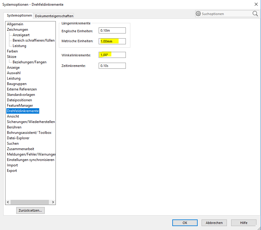Image resolution: width=261 pixels, height=230 pixels.
Task: Click the Winkelinkremente value field
Action: click(x=112, y=55)
